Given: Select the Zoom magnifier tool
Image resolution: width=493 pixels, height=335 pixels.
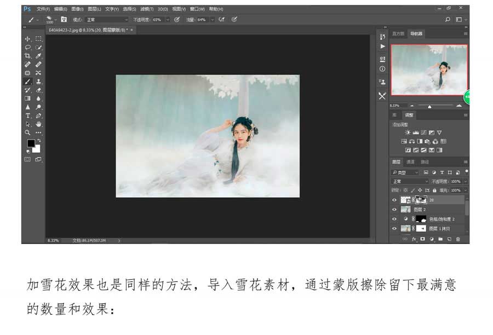Looking at the screenshot, I should 27,132.
